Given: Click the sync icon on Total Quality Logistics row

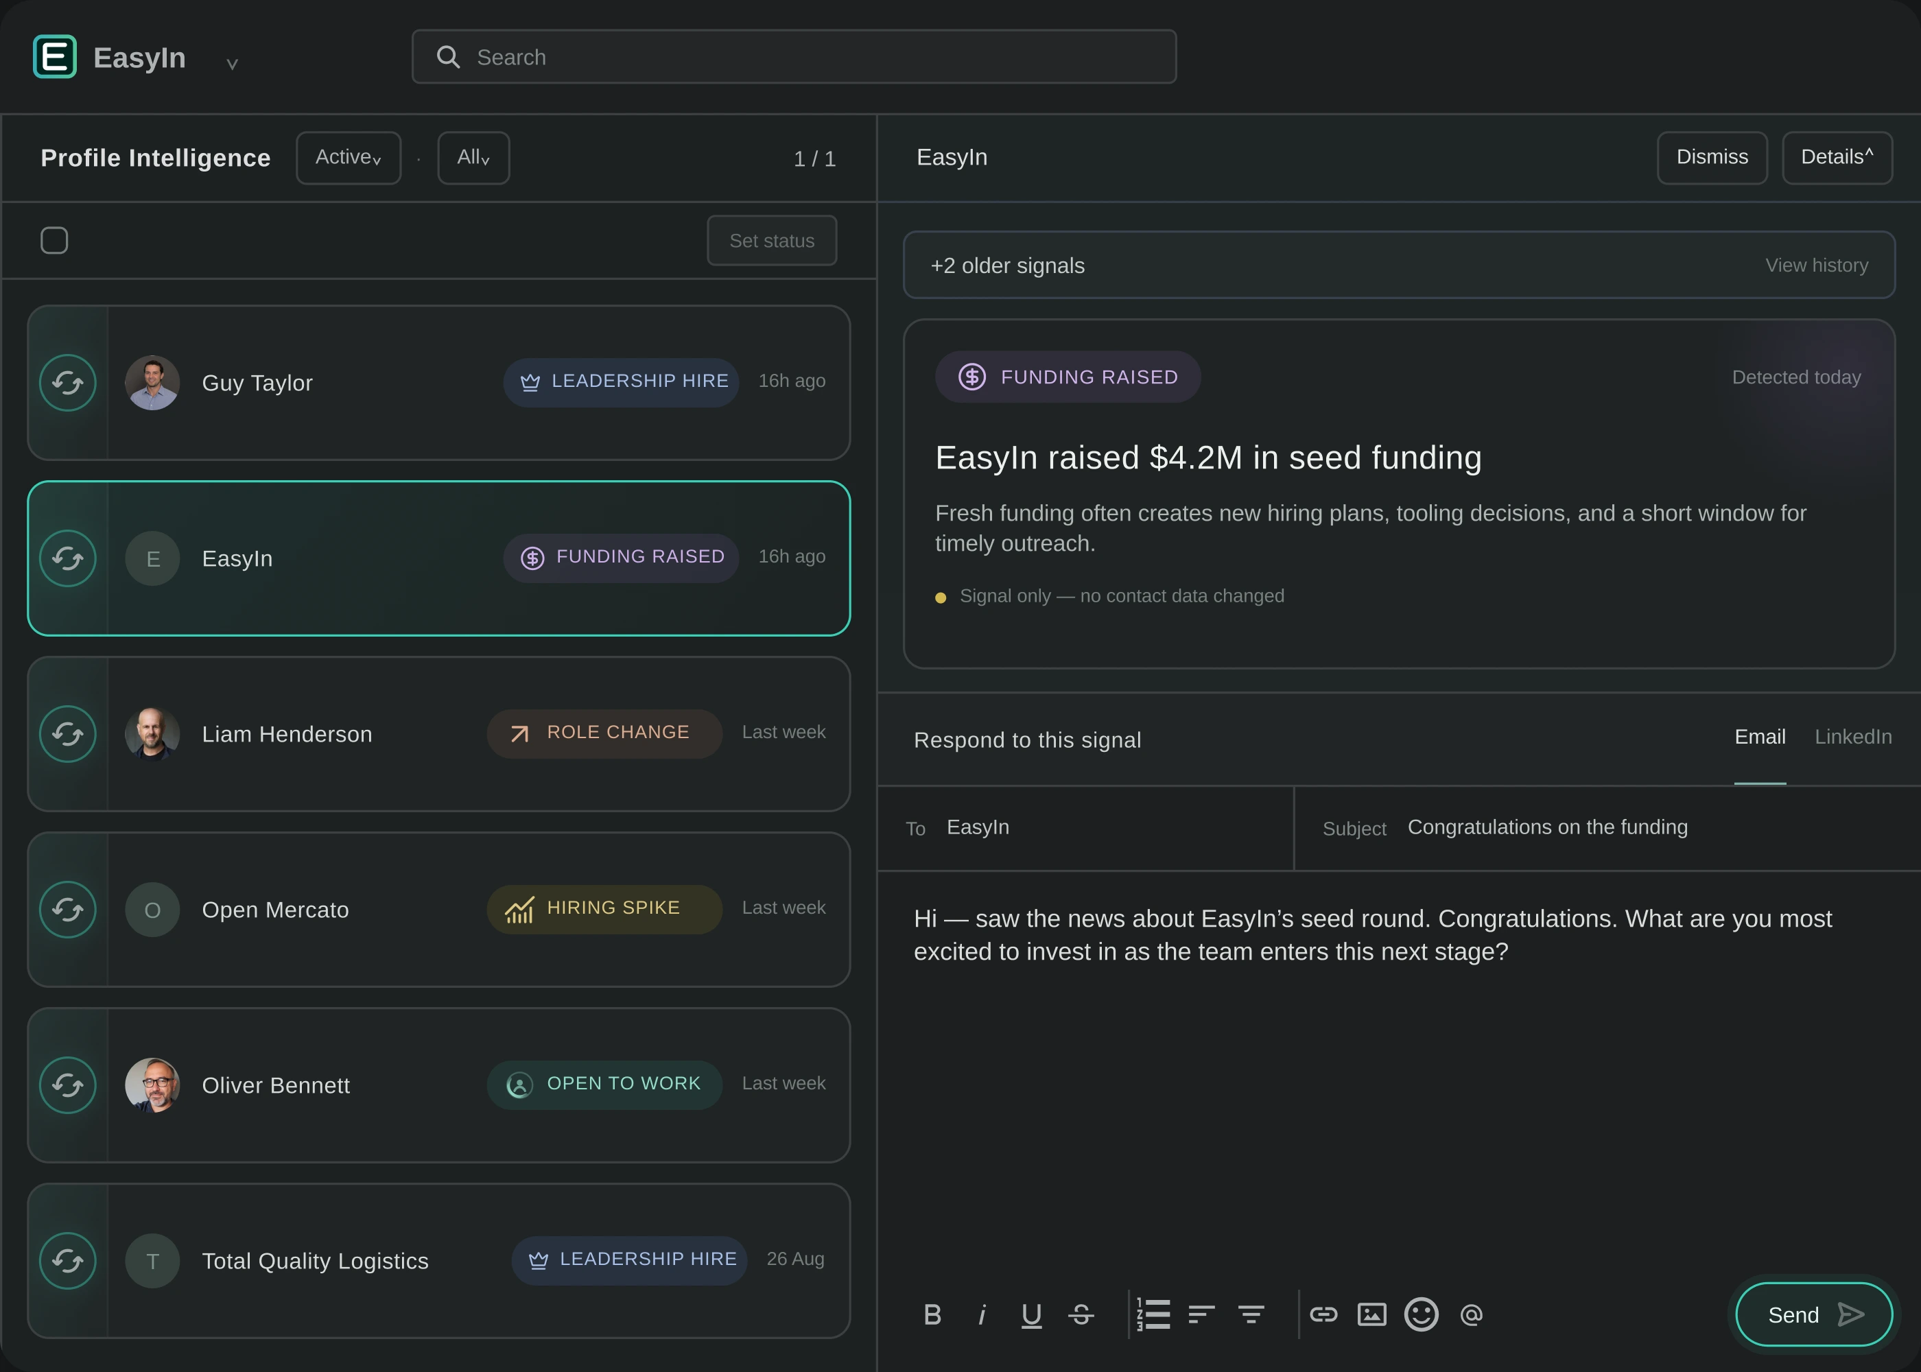Looking at the screenshot, I should (x=68, y=1262).
